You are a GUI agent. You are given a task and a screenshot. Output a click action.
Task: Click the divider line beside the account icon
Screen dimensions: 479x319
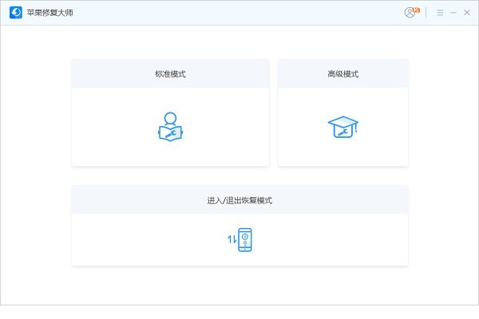(426, 13)
